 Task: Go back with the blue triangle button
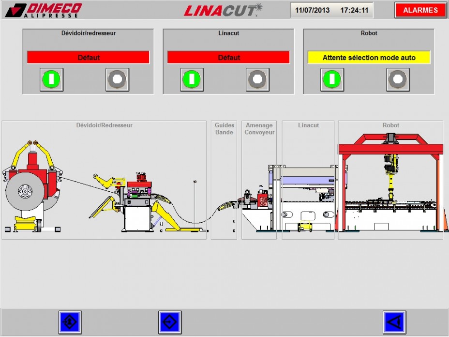click(x=394, y=322)
